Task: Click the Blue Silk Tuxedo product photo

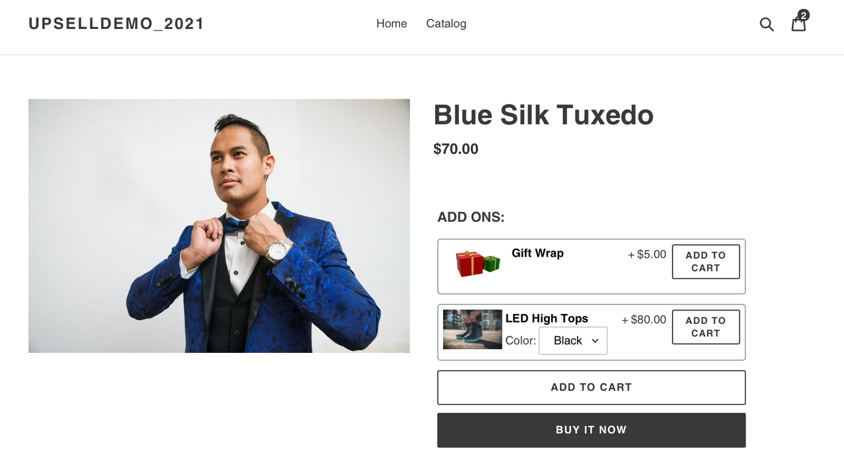Action: click(219, 226)
